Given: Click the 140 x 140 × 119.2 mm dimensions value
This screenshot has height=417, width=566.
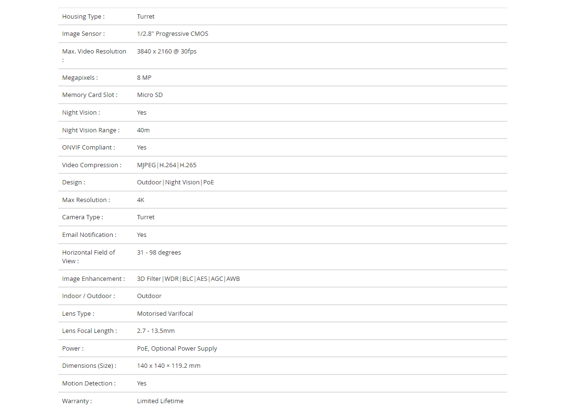Looking at the screenshot, I should [x=169, y=366].
